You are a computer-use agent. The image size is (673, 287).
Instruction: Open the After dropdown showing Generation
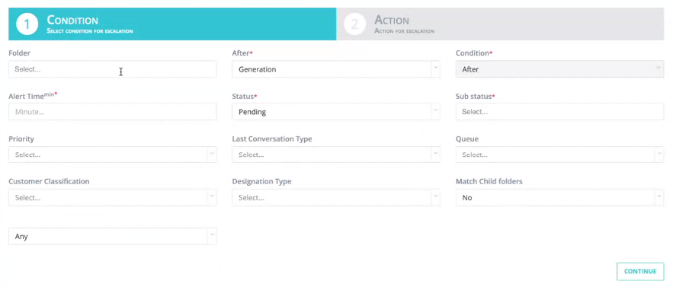[336, 69]
